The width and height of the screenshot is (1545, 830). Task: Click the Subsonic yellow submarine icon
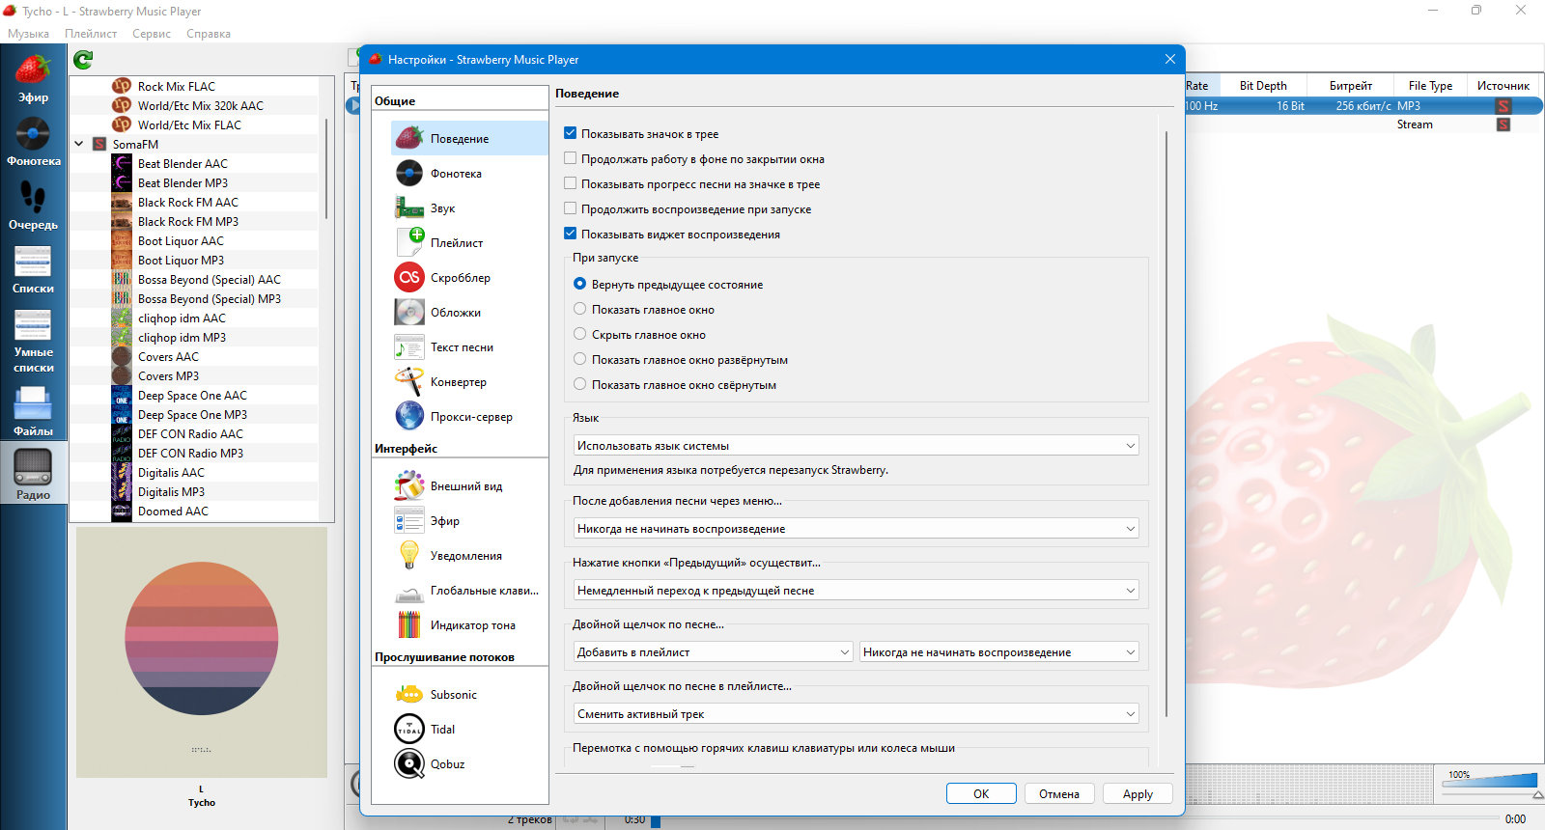tap(409, 694)
